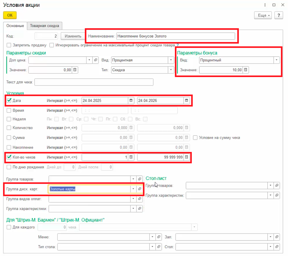Enable the Запретить продажу checkbox
The width and height of the screenshot is (288, 256).
9,45
